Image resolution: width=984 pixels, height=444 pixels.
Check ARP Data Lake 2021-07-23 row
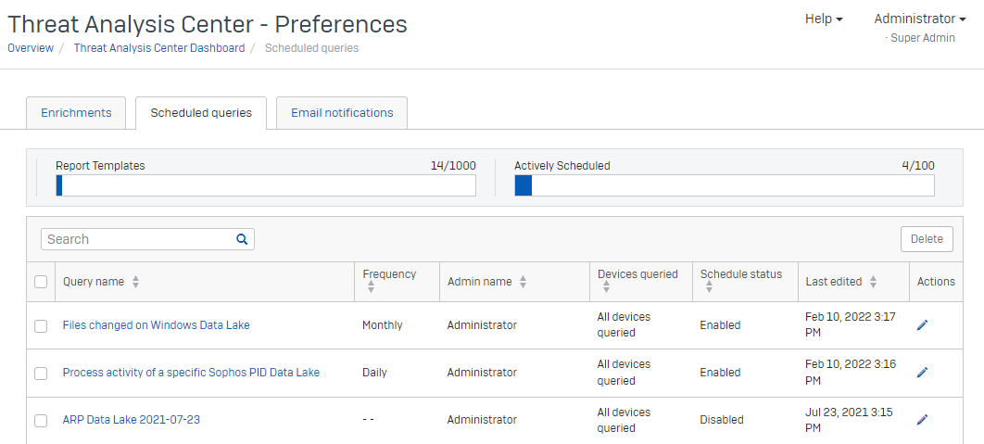(x=41, y=421)
